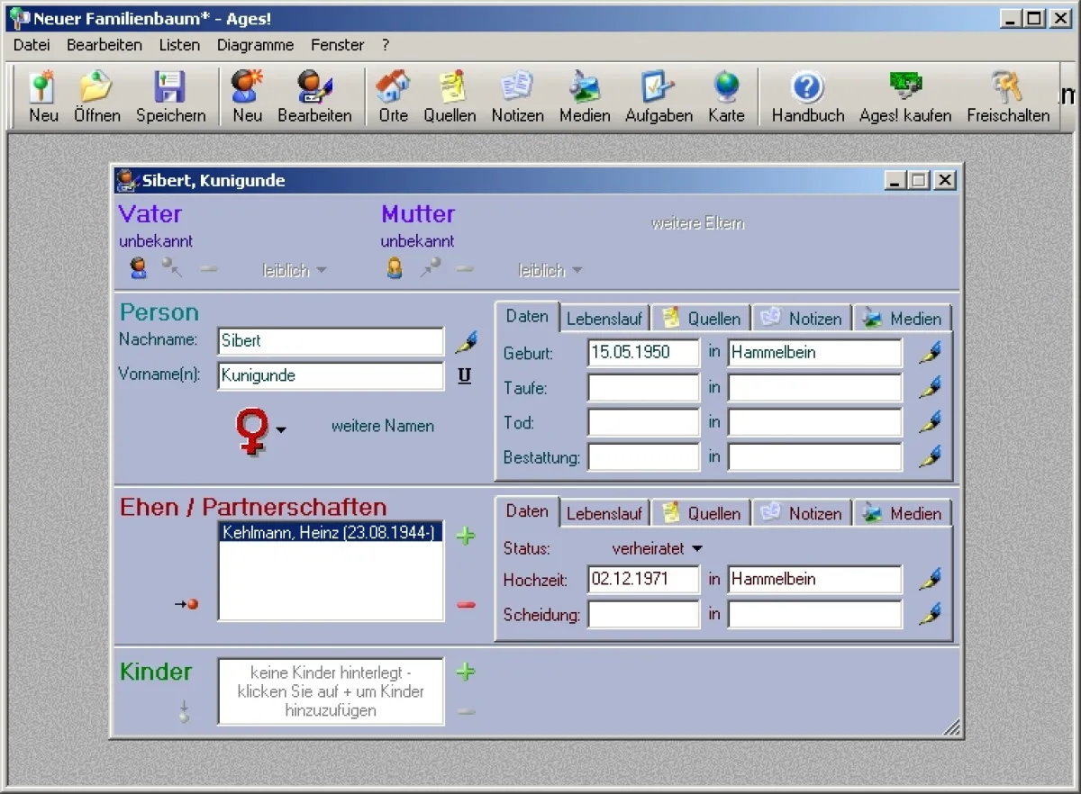Open the Diagramme menu
This screenshot has width=1081, height=794.
click(x=255, y=44)
